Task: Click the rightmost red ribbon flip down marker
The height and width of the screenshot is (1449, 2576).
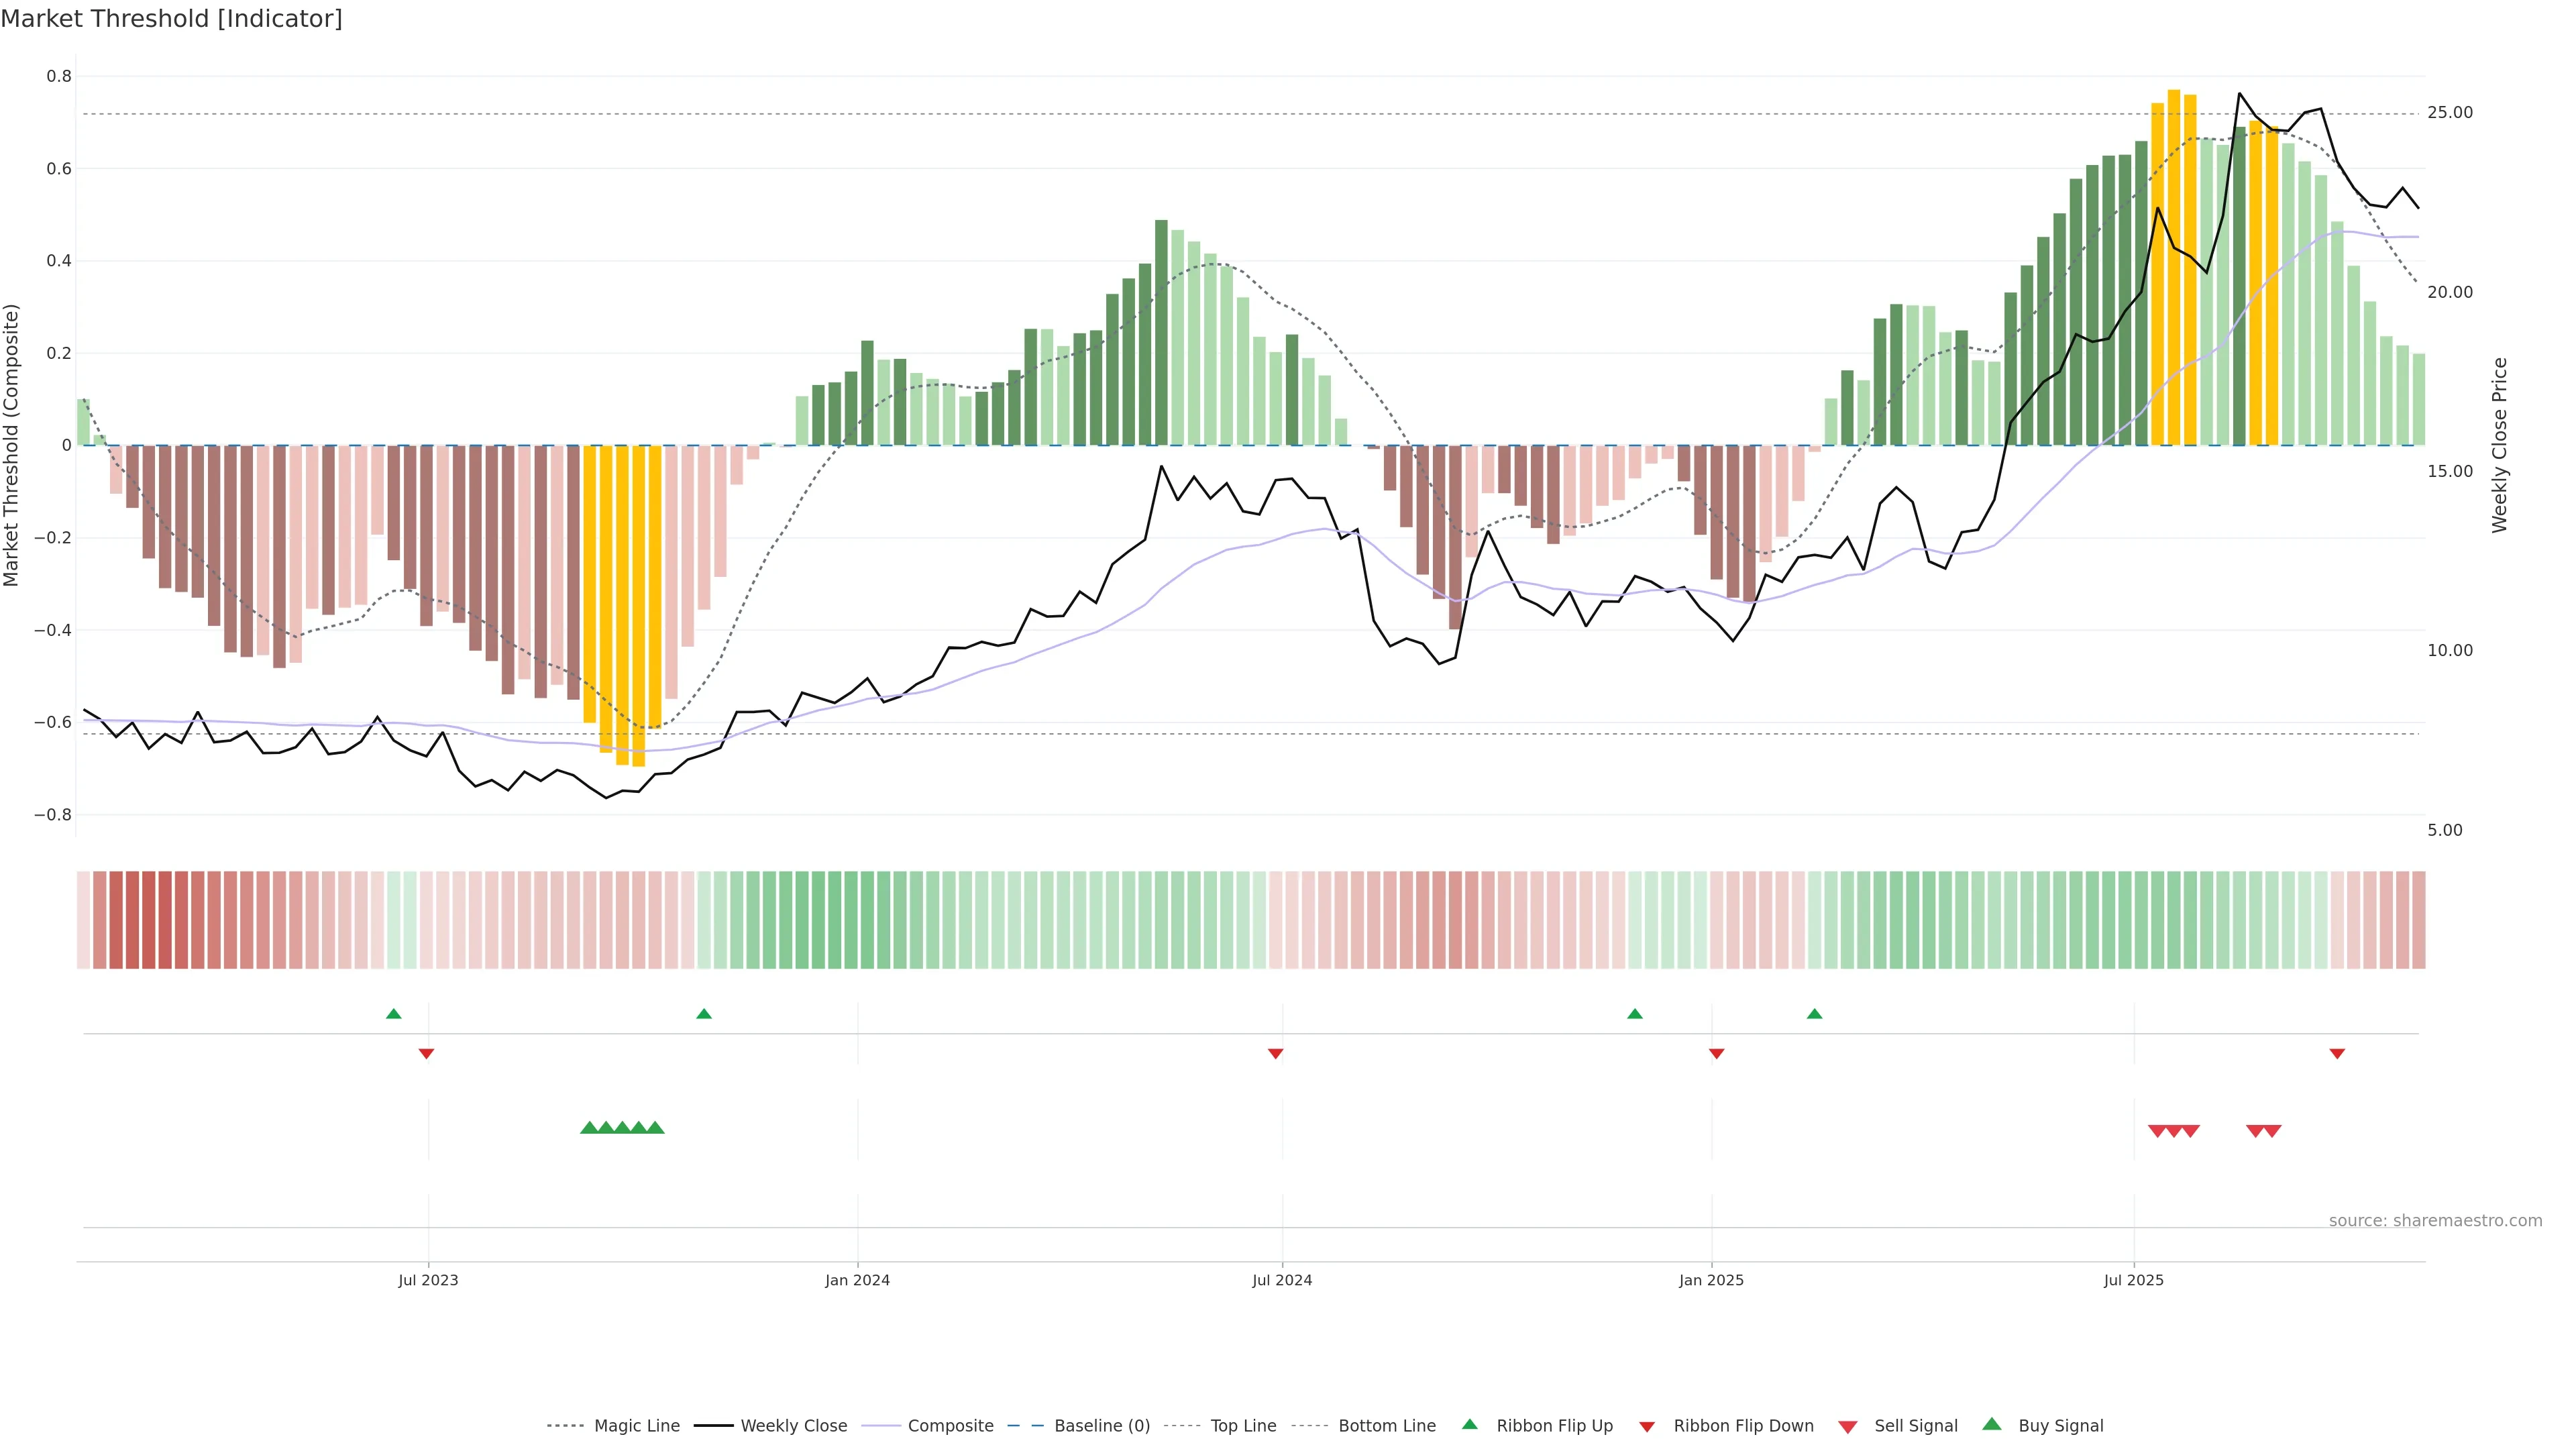Action: coord(2337,1053)
